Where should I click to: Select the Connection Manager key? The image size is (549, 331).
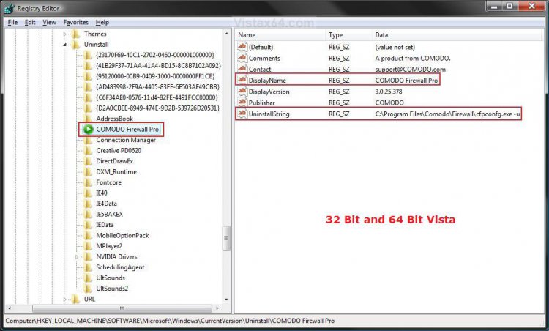pyautogui.click(x=126, y=140)
